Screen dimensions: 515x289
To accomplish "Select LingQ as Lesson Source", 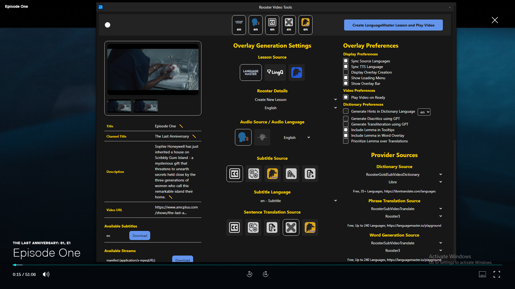I will click(275, 73).
